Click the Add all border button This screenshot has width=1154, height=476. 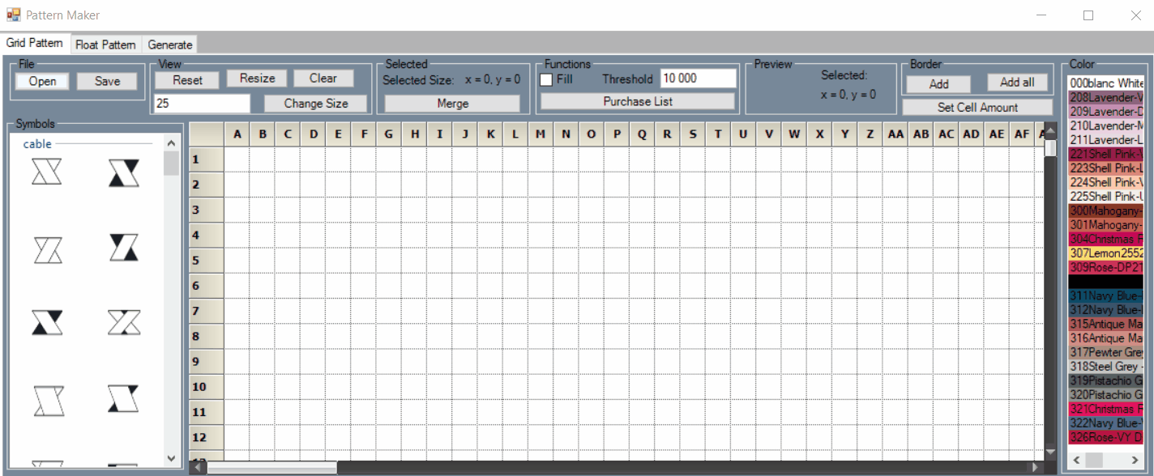pos(1017,83)
